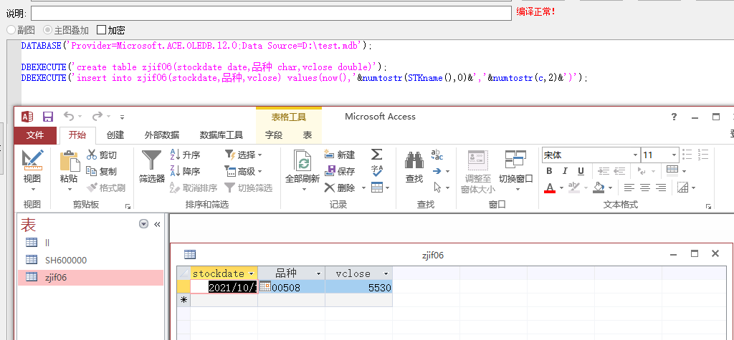This screenshot has width=734, height=340.
Task: Open the 高级 (Advanced) filter dropdown
Action: (244, 171)
